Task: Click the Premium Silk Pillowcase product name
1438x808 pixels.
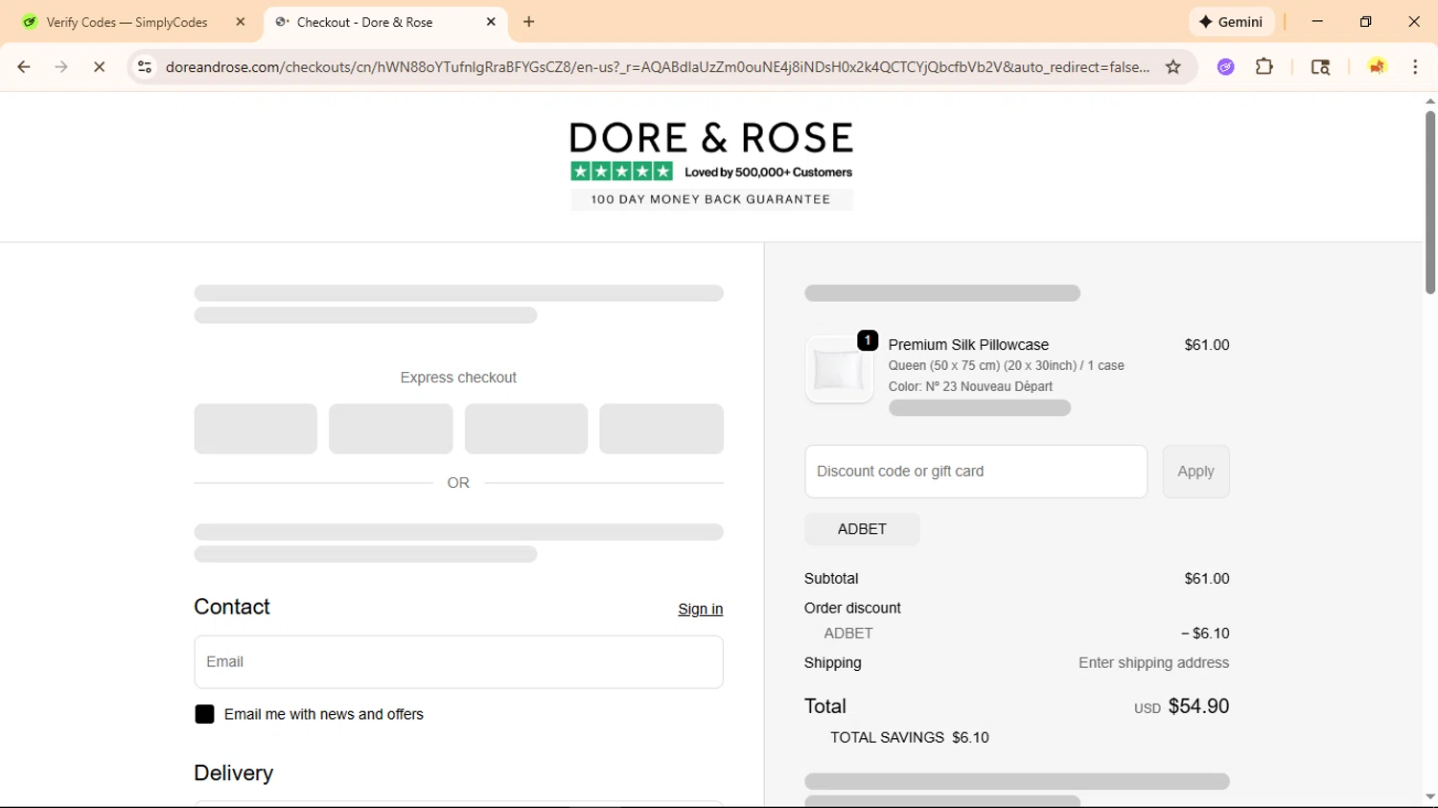Action: (x=968, y=345)
